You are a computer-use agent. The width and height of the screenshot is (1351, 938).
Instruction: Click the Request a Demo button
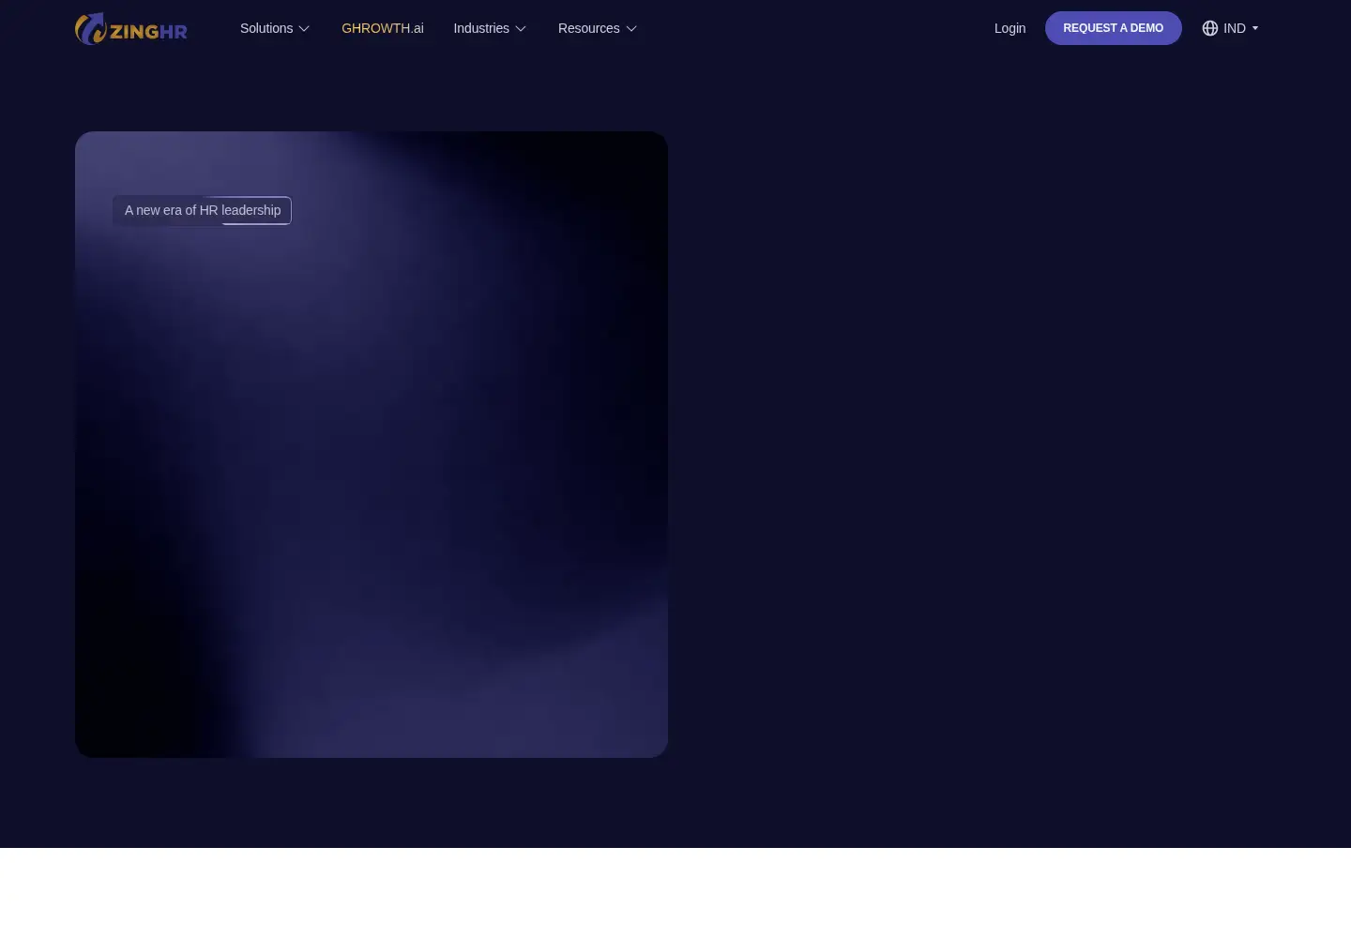click(1114, 28)
